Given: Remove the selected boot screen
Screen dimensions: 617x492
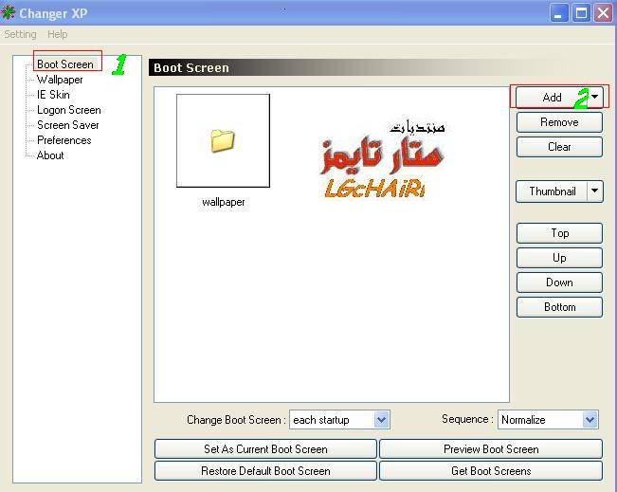Looking at the screenshot, I should [559, 122].
